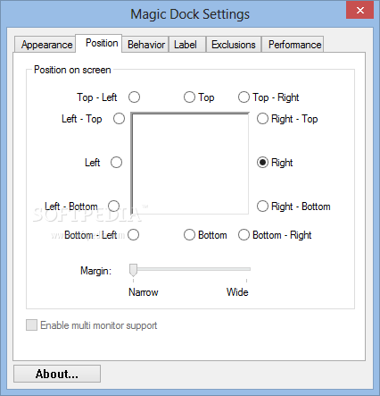
Task: Select the Bottom - Right radio button
Action: pyautogui.click(x=244, y=235)
